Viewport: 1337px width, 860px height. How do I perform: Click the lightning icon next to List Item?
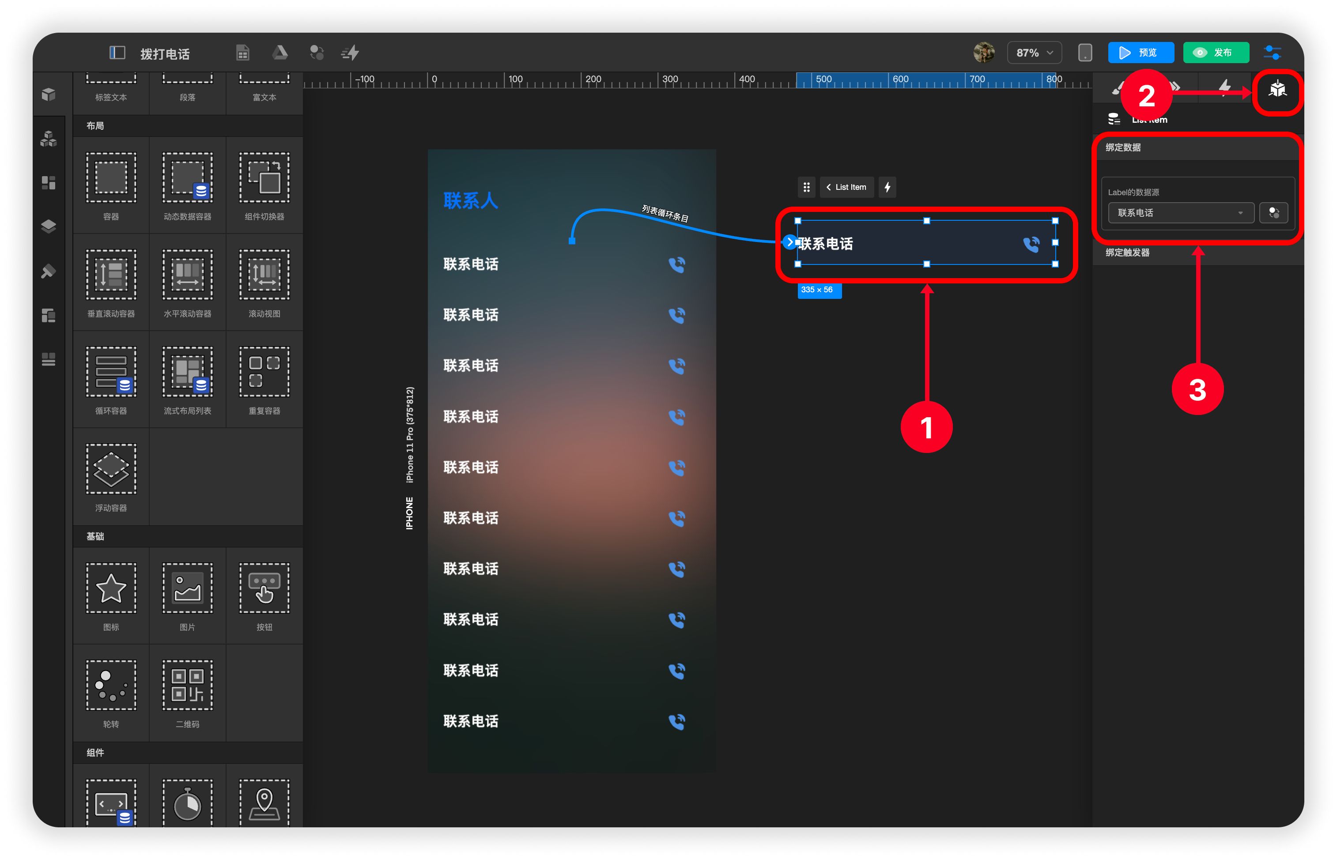click(887, 187)
